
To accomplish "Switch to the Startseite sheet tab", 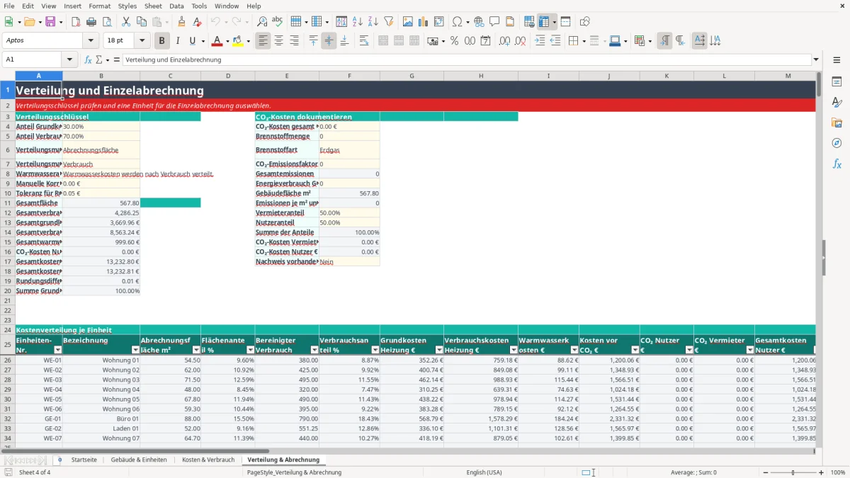I will pos(84,460).
